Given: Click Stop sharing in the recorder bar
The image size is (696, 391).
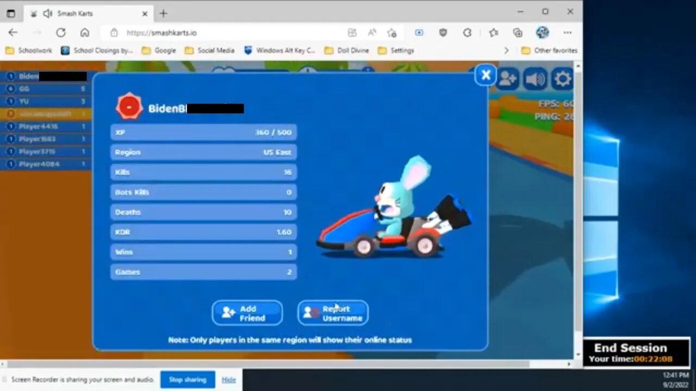Looking at the screenshot, I should coord(188,380).
